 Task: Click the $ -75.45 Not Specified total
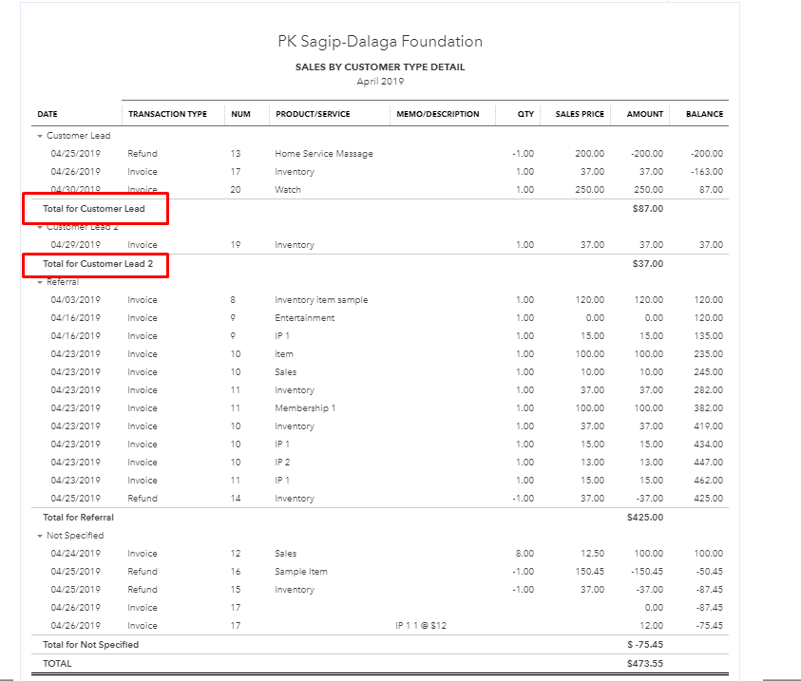(x=644, y=645)
